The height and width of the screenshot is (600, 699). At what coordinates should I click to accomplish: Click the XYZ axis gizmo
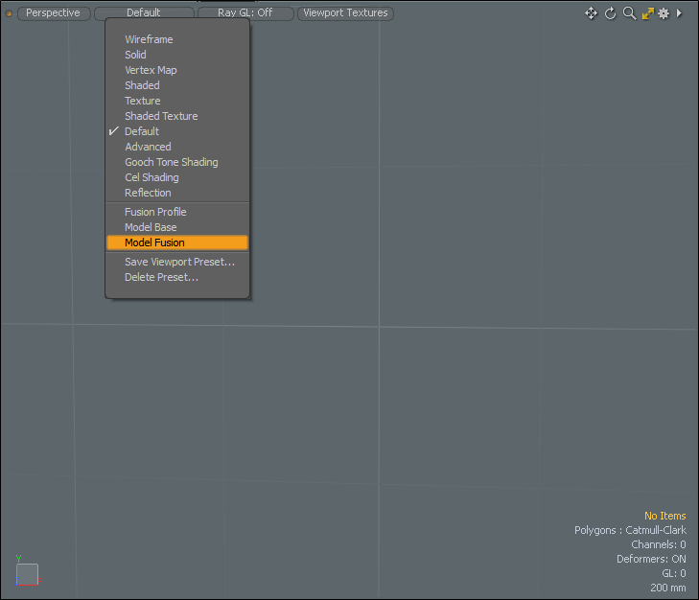coord(27,572)
